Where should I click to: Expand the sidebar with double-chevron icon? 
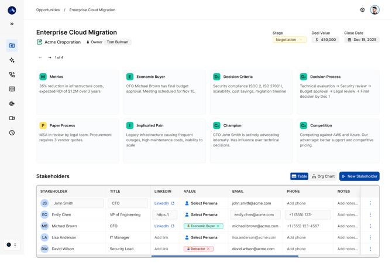click(x=12, y=24)
